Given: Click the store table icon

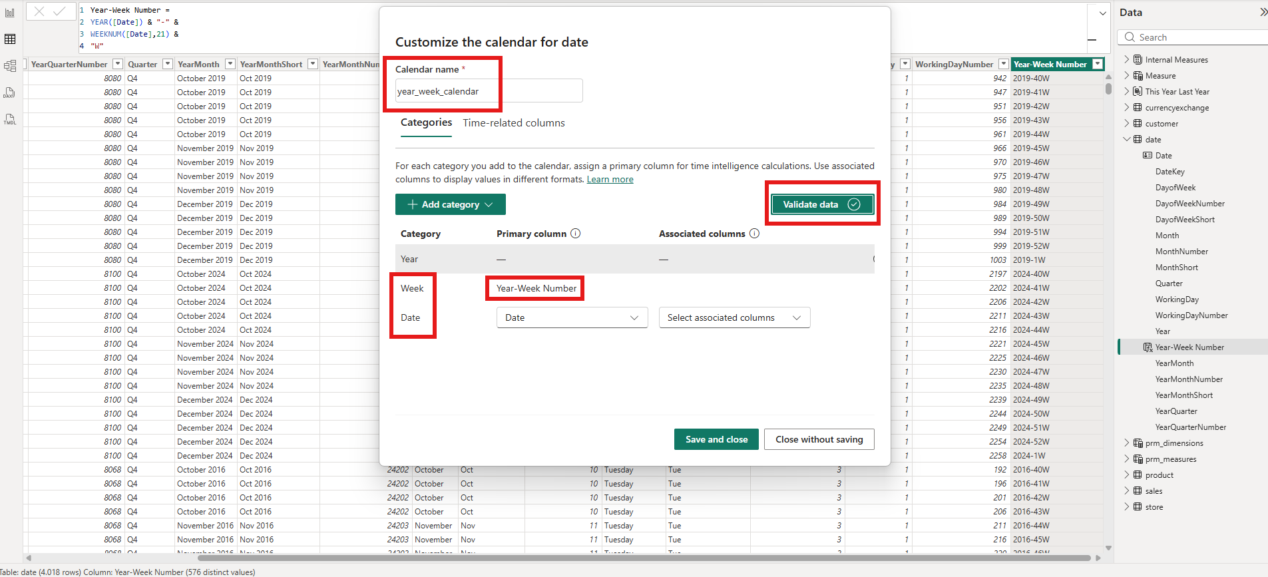Looking at the screenshot, I should tap(1138, 507).
